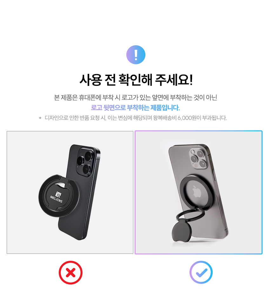Click the return fee notice with 6,000원

(136, 118)
